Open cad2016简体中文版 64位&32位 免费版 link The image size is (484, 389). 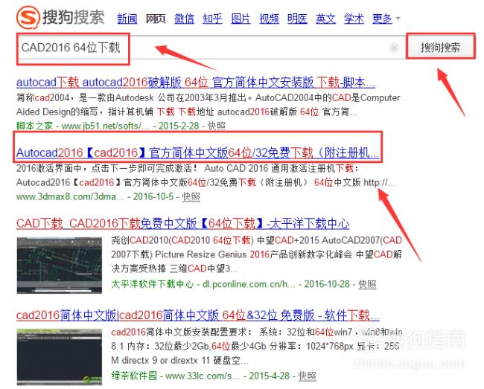pyautogui.click(x=198, y=315)
